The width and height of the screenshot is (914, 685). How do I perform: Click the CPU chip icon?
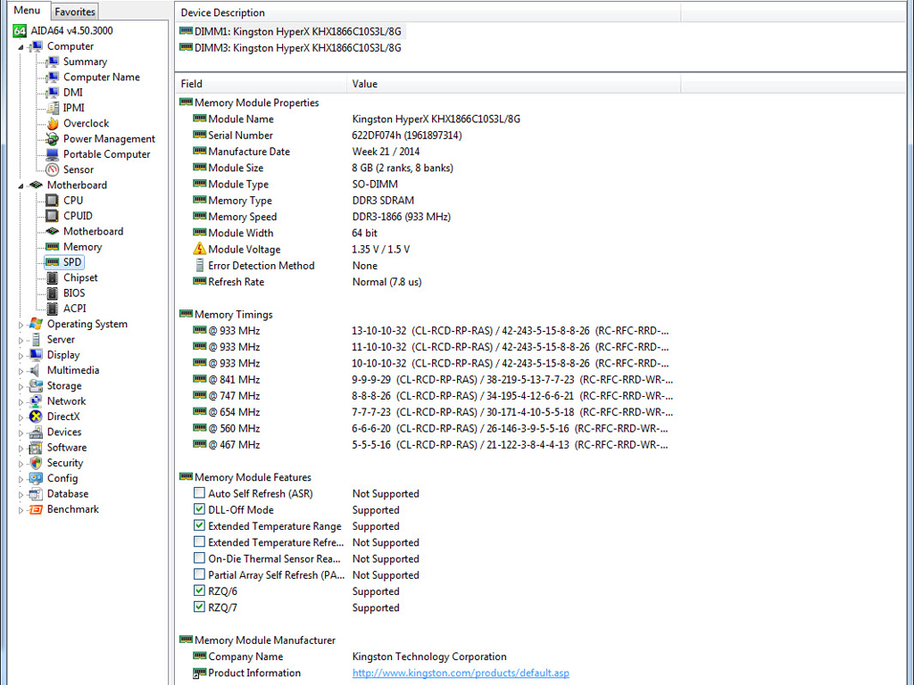53,201
